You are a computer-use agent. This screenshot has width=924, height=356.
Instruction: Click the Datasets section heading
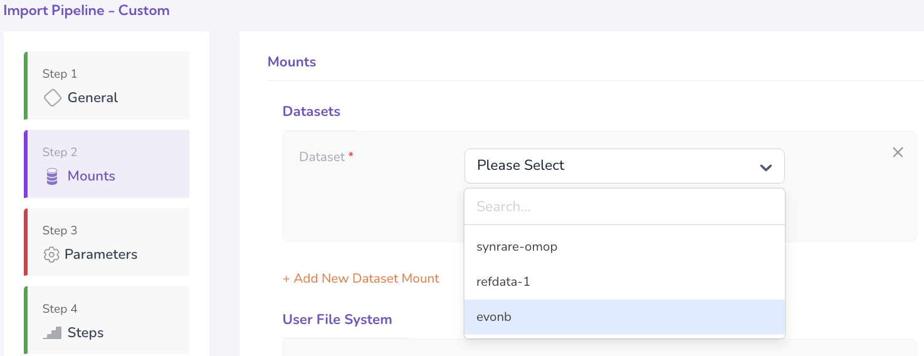312,112
